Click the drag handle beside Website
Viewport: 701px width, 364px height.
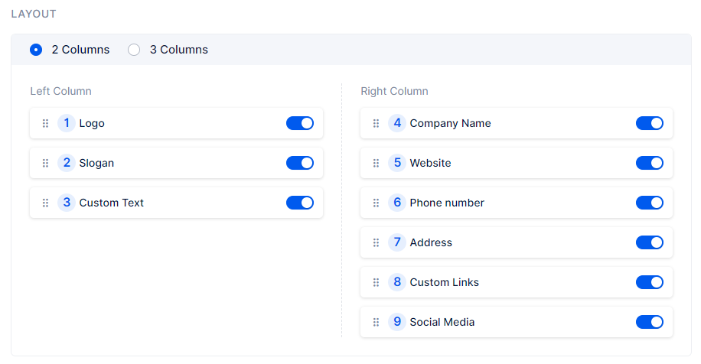[376, 163]
